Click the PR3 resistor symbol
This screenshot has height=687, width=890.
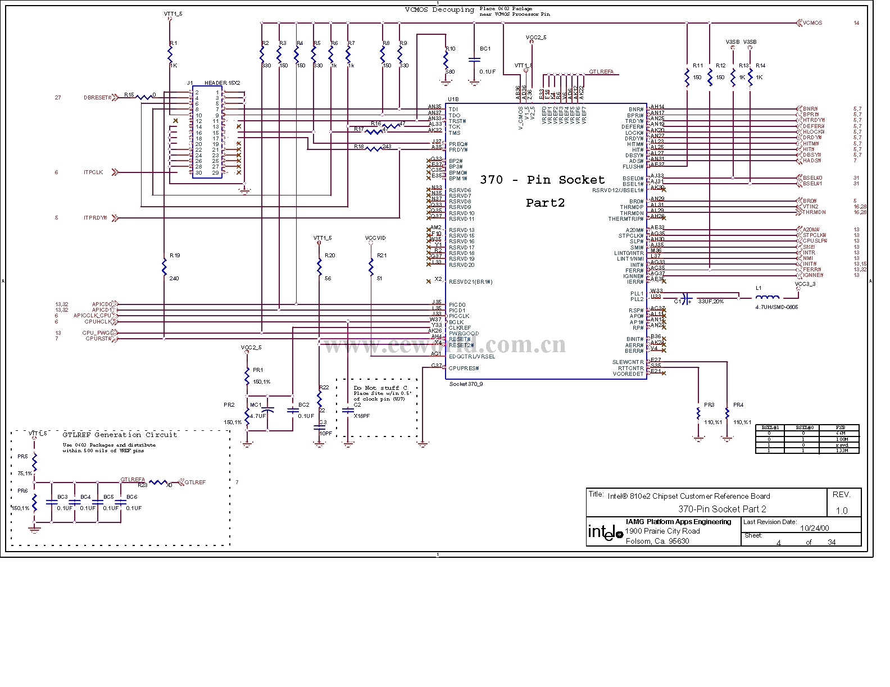point(698,414)
